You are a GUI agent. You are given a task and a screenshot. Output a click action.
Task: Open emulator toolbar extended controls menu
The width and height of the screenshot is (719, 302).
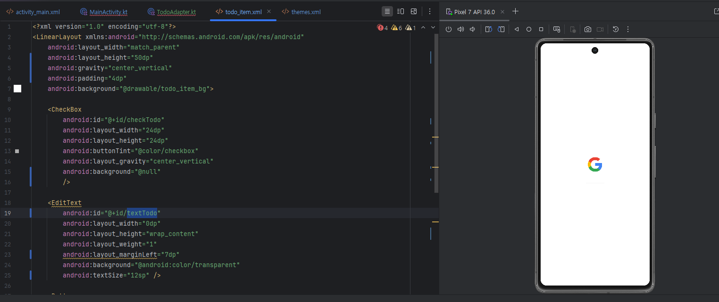[x=628, y=29]
